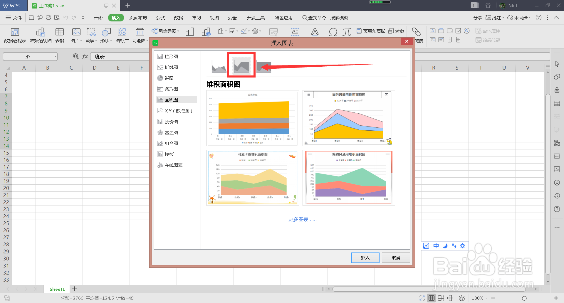
Task: Open the 开始 ribbon tab
Action: tap(98, 18)
